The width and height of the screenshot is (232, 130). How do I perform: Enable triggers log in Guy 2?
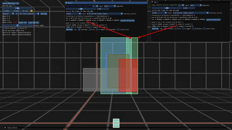coord(183,29)
